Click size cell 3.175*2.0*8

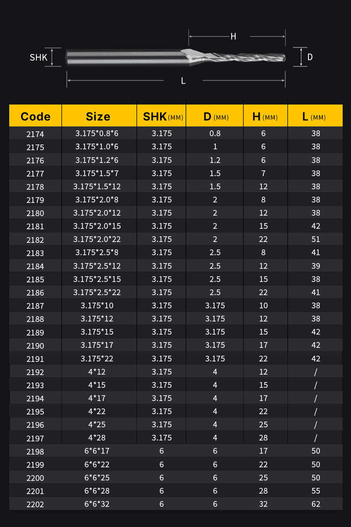click(97, 199)
